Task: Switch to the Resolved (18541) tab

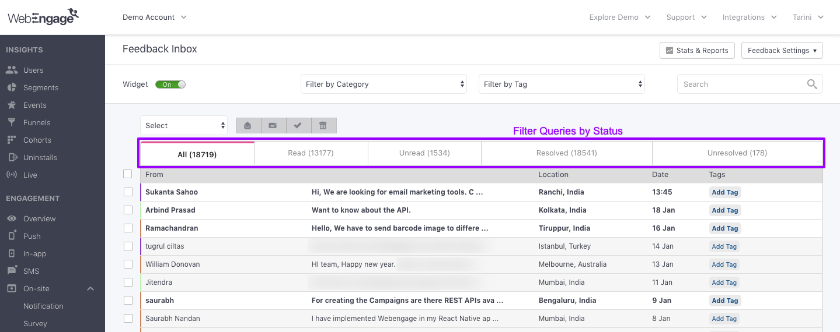Action: (567, 153)
